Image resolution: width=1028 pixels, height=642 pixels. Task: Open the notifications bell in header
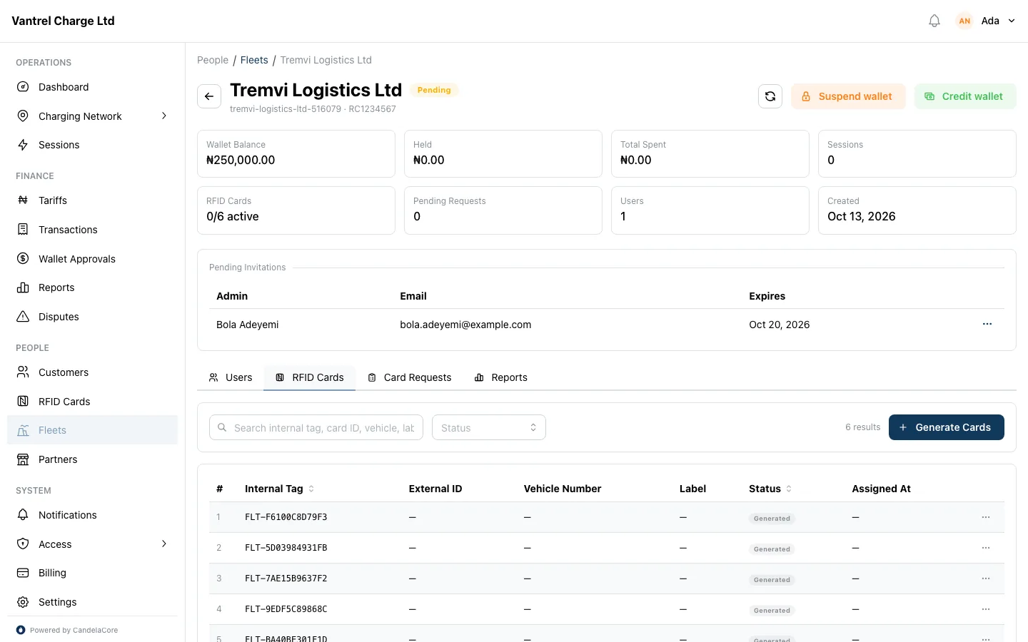click(x=934, y=21)
